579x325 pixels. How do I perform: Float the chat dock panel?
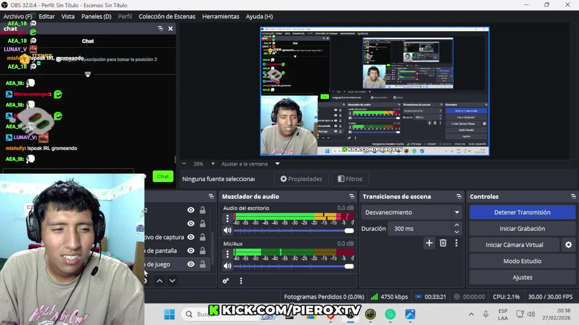(161, 28)
